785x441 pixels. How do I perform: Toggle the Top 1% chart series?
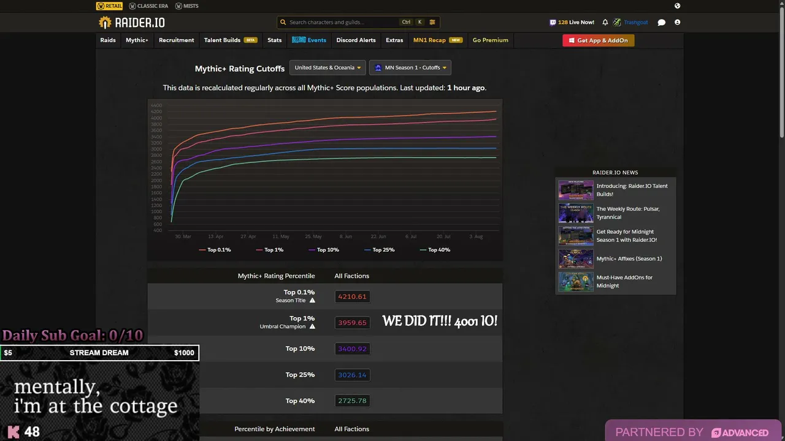click(x=270, y=250)
